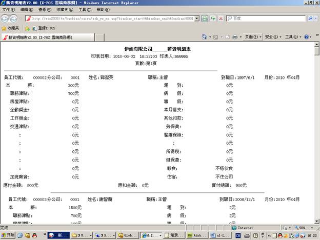The width and height of the screenshot is (320, 240).
Task: Click the Stop loading icon
Action: pos(221,18)
